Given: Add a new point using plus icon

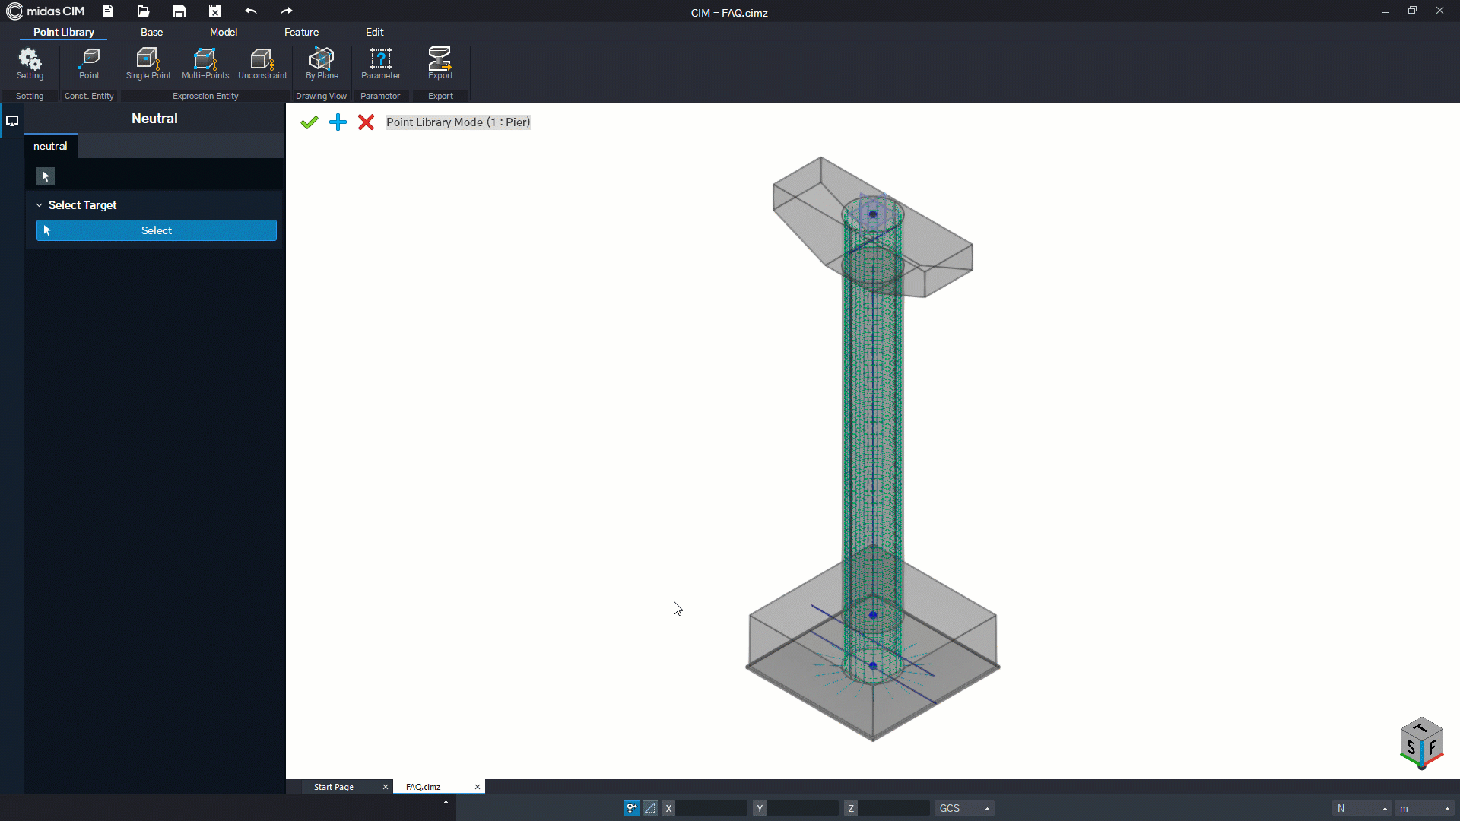Looking at the screenshot, I should pyautogui.click(x=338, y=122).
